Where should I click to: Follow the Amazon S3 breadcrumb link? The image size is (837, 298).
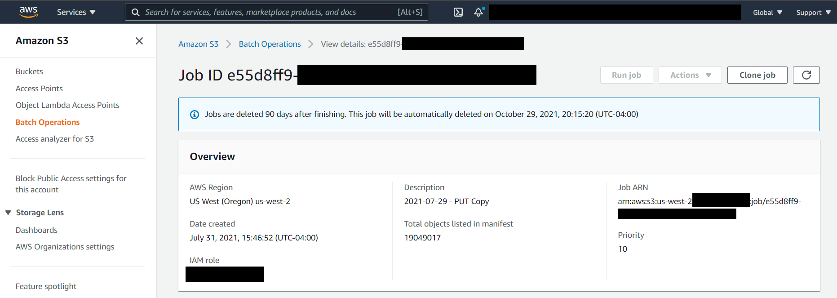[198, 44]
